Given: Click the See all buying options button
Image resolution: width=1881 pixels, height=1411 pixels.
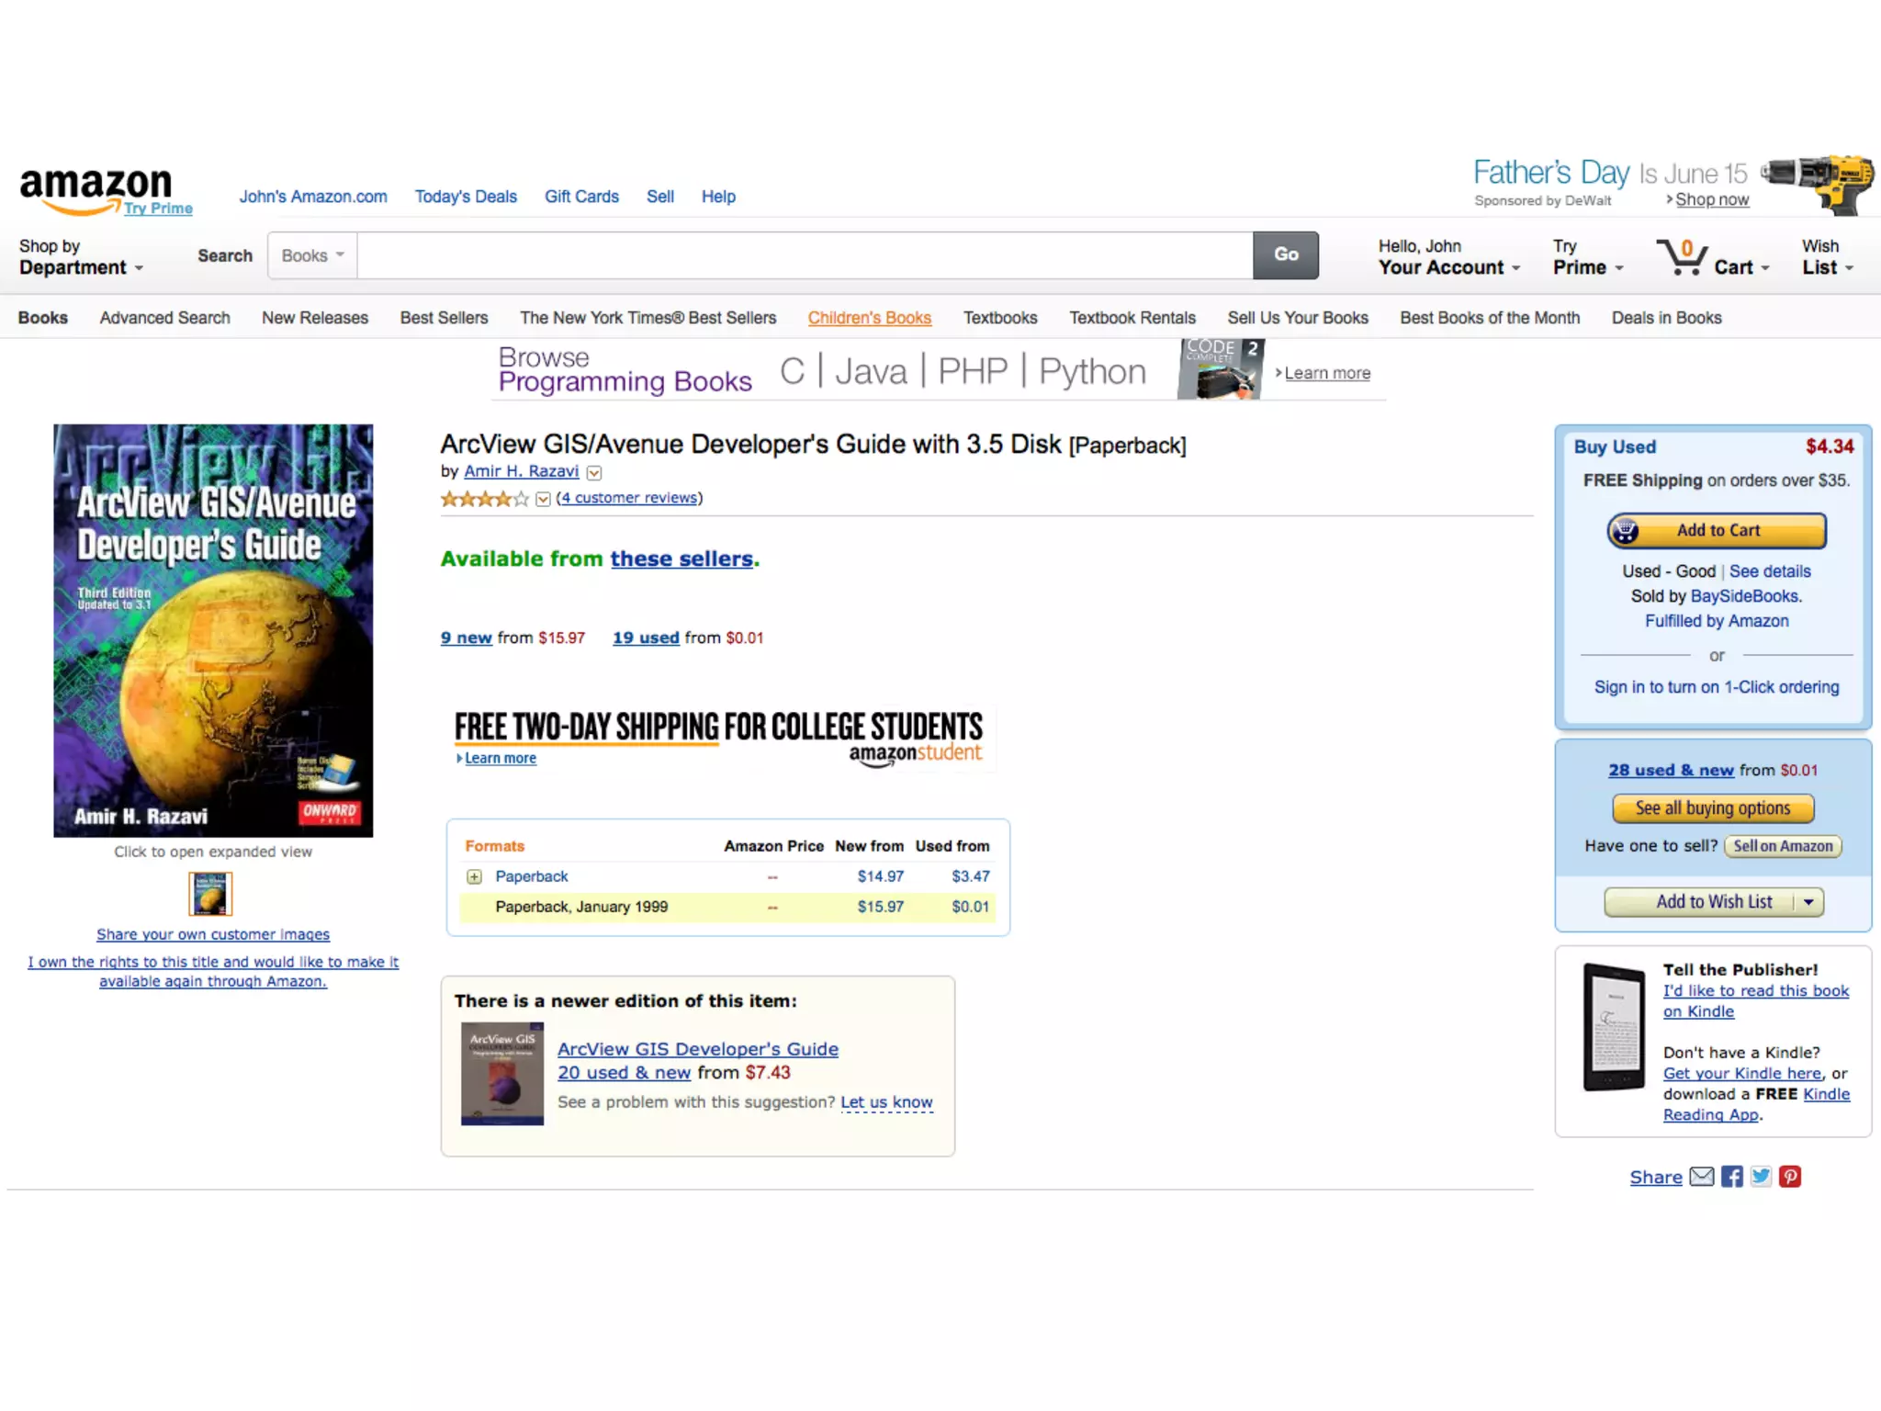Looking at the screenshot, I should tap(1712, 808).
